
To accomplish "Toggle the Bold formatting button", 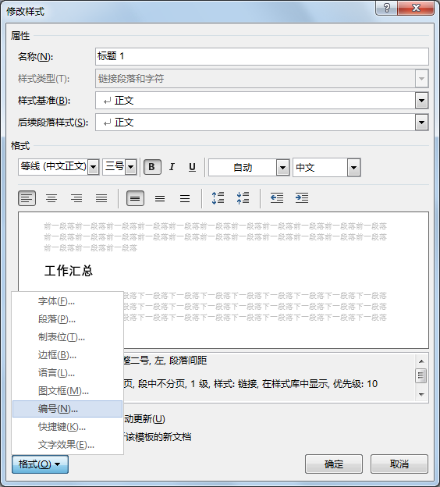I will pyautogui.click(x=152, y=167).
